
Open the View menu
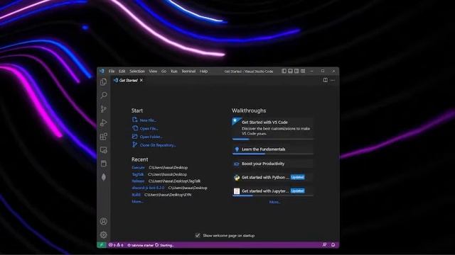coord(153,71)
